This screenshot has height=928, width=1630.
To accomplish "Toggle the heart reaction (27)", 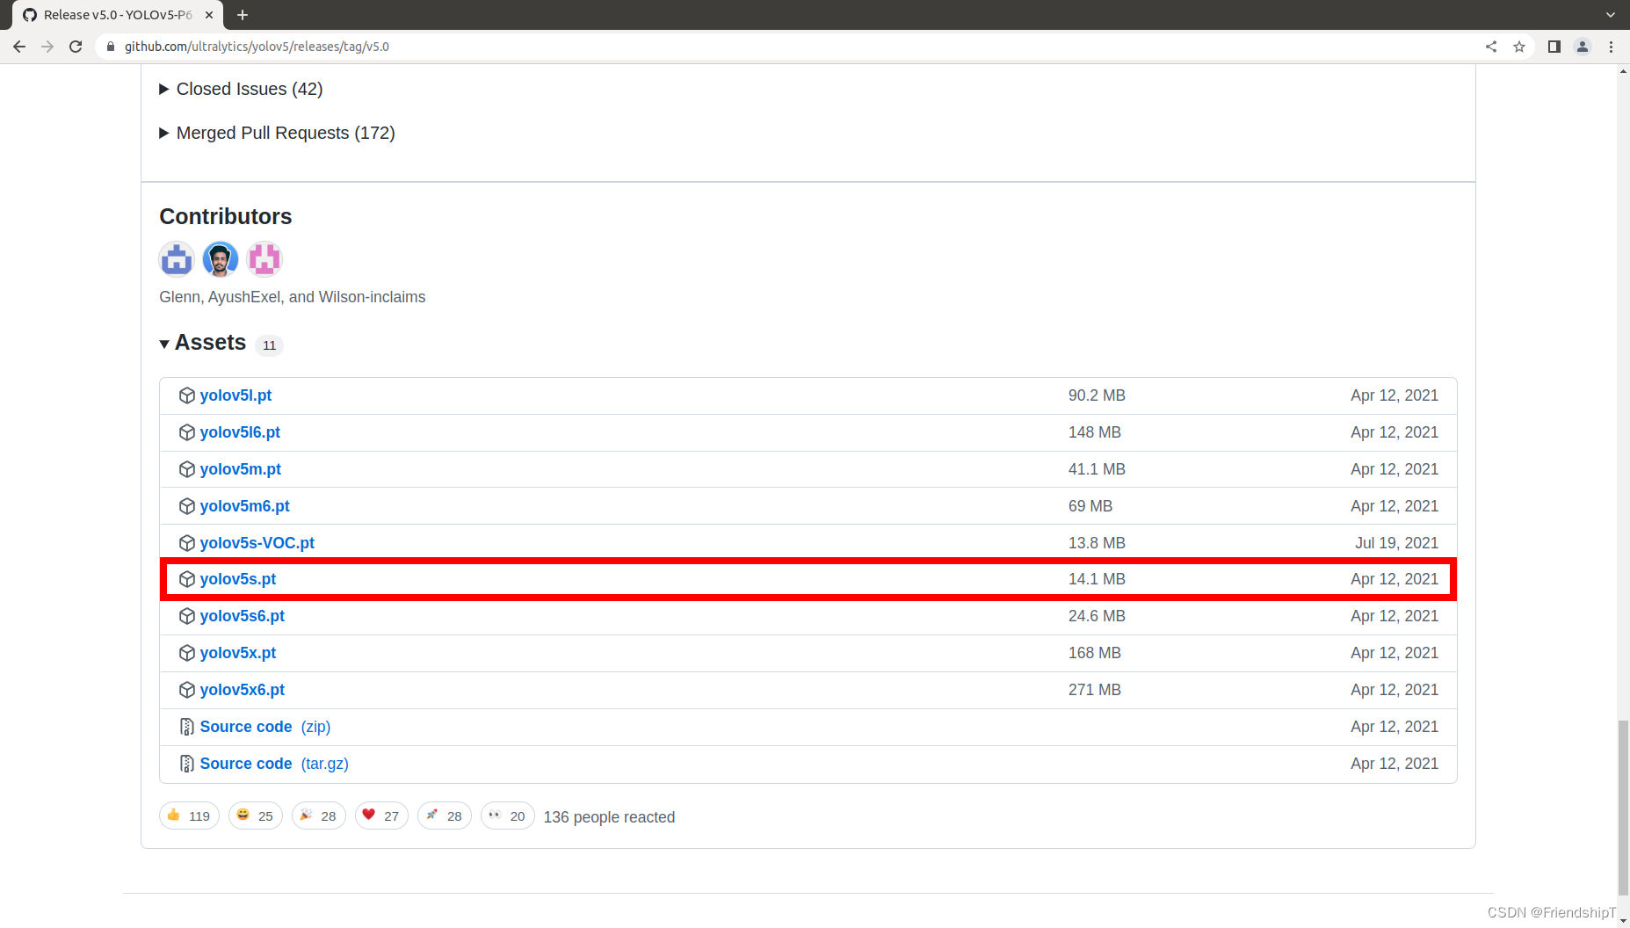I will point(381,816).
